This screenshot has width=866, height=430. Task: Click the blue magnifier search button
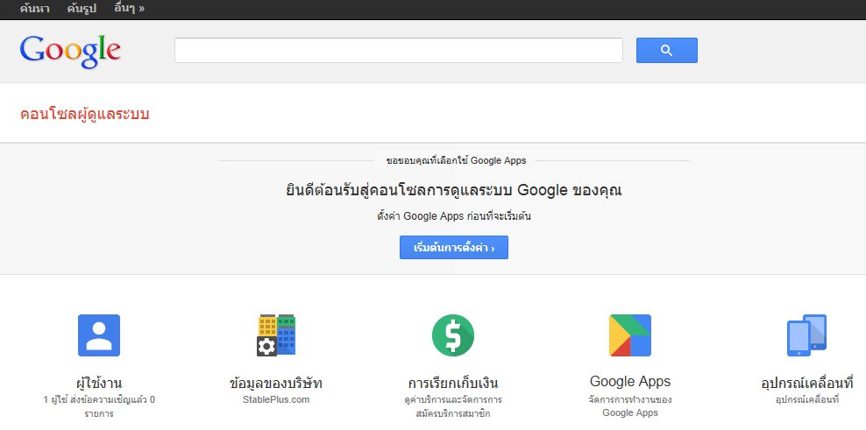click(x=667, y=50)
